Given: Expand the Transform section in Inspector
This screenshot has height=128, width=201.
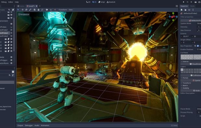Looking at the screenshot, I should point(187,83).
